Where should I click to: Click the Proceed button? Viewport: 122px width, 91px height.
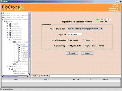click(x=72, y=53)
